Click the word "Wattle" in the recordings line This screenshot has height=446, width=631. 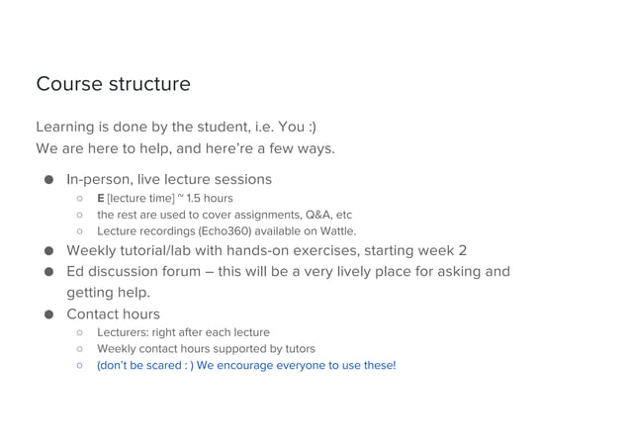[333, 230]
